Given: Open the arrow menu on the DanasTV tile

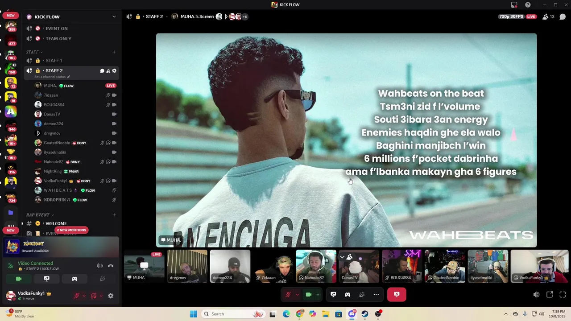Looking at the screenshot, I should (342, 257).
